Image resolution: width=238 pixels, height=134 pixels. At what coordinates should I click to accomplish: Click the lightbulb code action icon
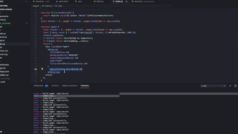tap(42, 69)
